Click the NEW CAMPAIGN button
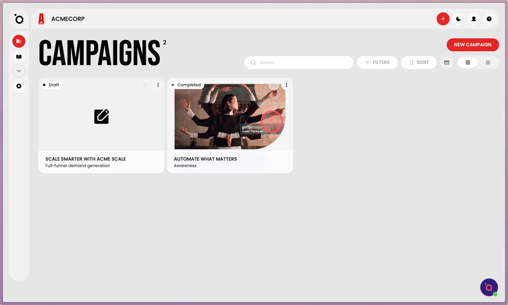This screenshot has height=305, width=508. coord(472,45)
